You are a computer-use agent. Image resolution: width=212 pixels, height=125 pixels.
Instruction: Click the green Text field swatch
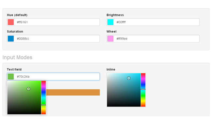[11, 77]
